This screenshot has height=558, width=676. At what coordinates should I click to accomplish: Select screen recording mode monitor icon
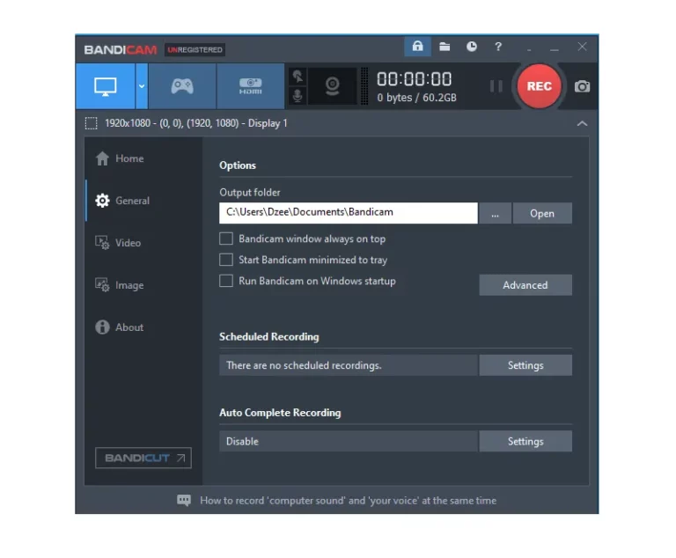(106, 86)
